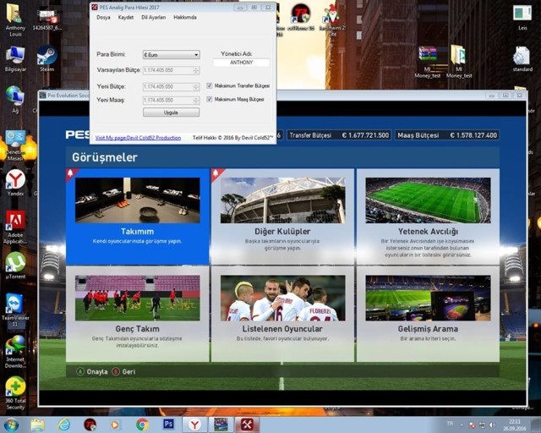Click the Yeni Bütçe spinner arrows
The width and height of the screenshot is (541, 433).
196,86
